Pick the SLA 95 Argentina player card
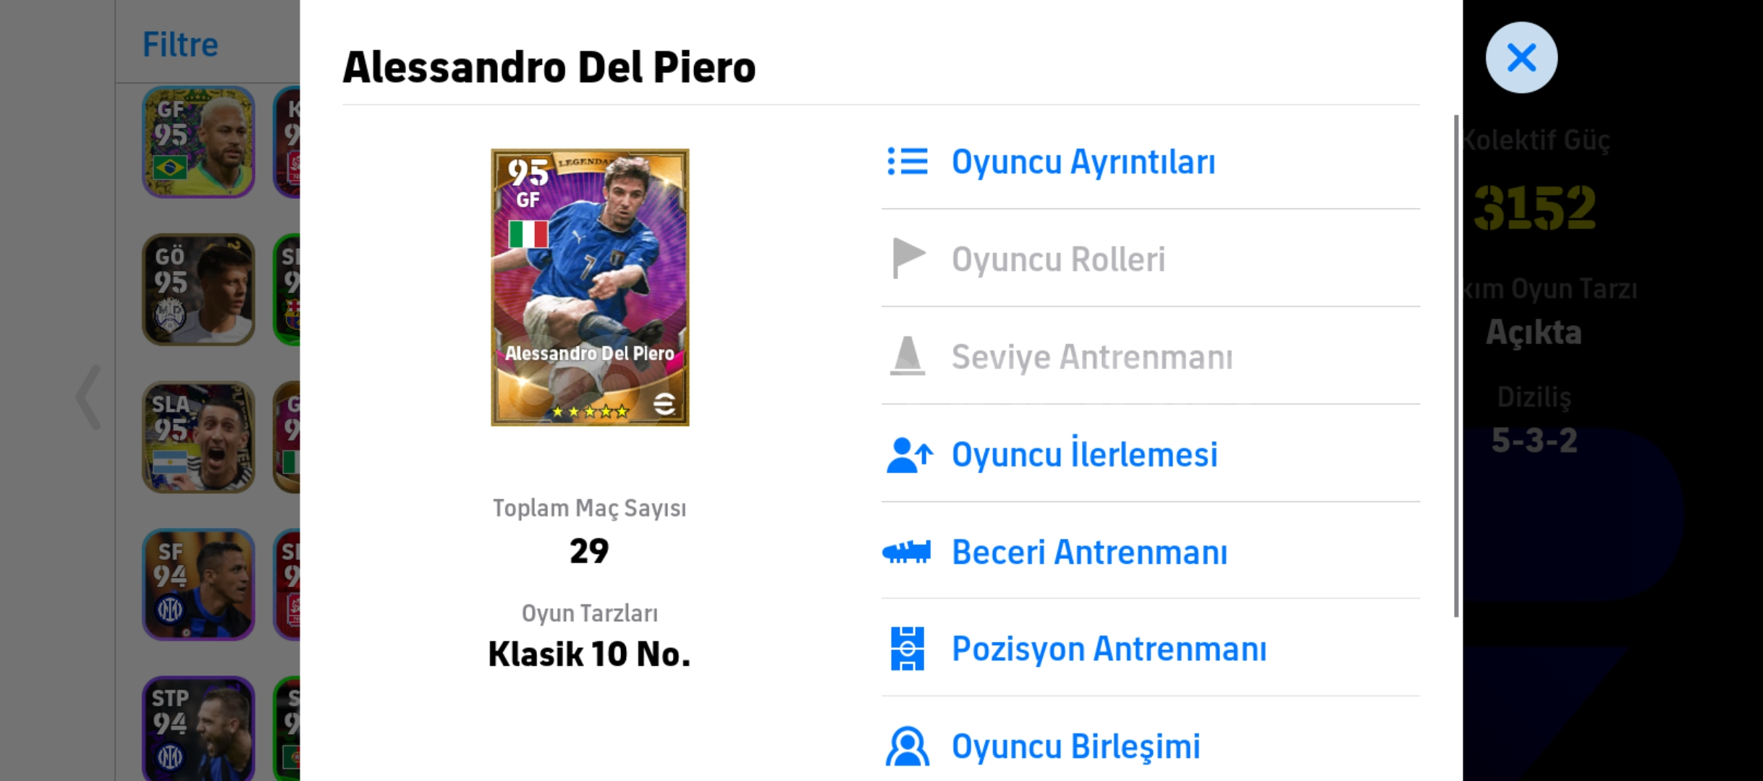 pos(198,437)
